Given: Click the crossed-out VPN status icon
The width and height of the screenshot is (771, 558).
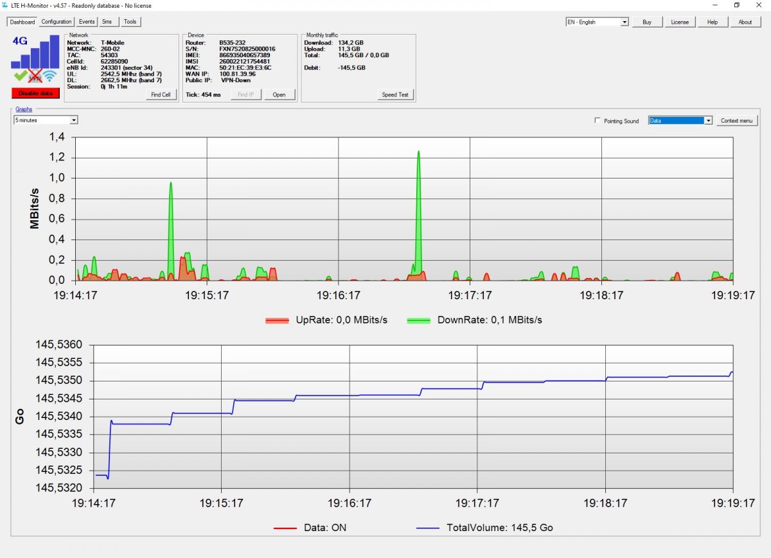Looking at the screenshot, I should pyautogui.click(x=35, y=76).
